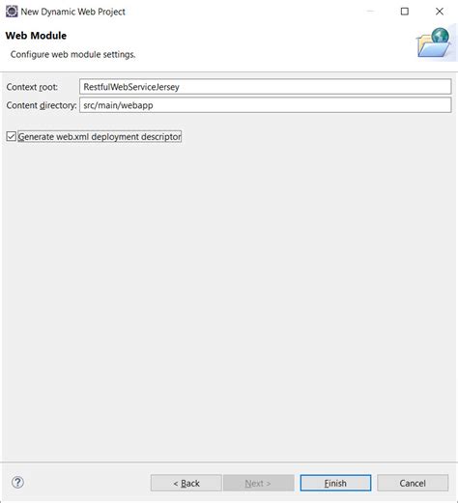Maximize the New Dynamic Web Project dialog

[405, 12]
